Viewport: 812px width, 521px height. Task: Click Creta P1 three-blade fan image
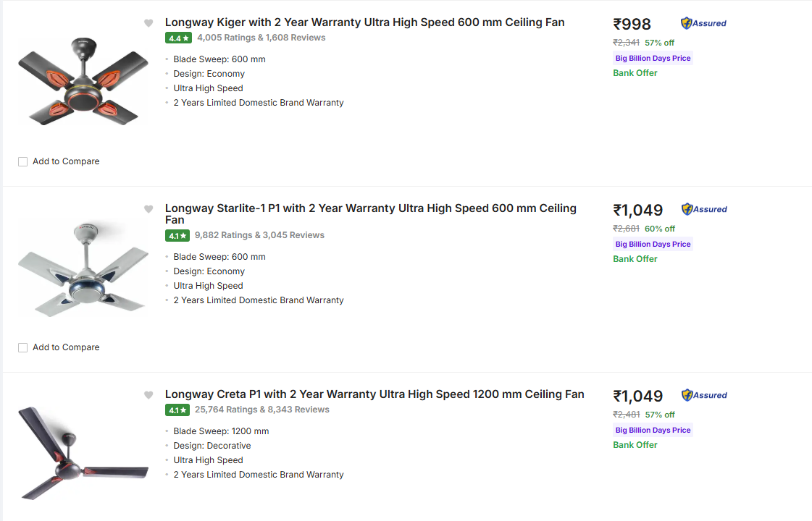point(82,453)
